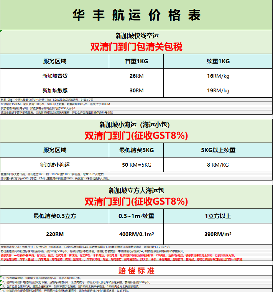Select the 26RM price cell

(136, 76)
